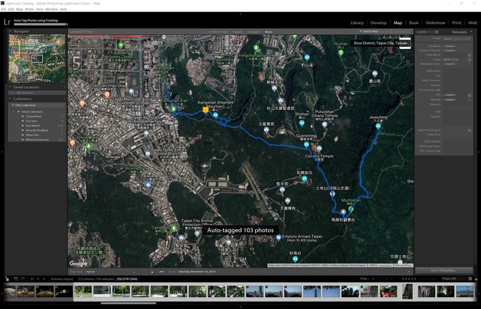481x309 pixels.
Task: Click the go-to-folder arrow beside Folder field
Action: (470, 60)
